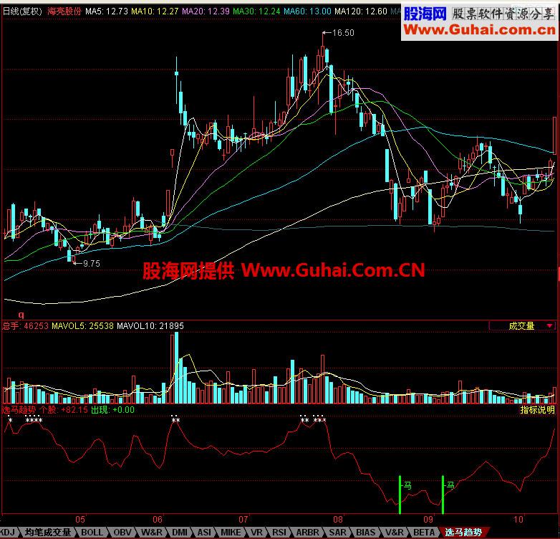Click the 个股: +82.15 value
Image resolution: width=560 pixels, height=539 pixels.
click(x=64, y=409)
